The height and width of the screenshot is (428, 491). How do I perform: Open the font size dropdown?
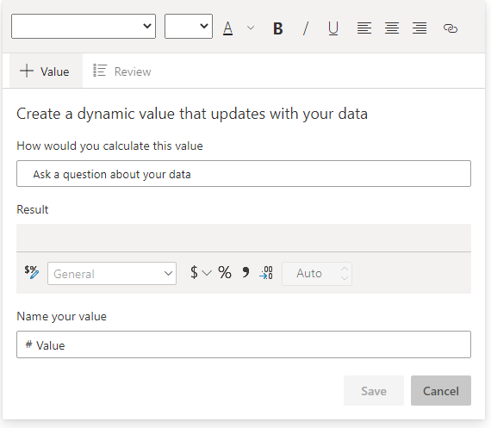click(189, 27)
